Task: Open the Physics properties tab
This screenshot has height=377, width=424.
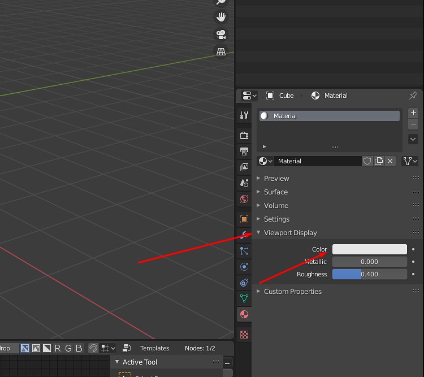Action: (244, 267)
